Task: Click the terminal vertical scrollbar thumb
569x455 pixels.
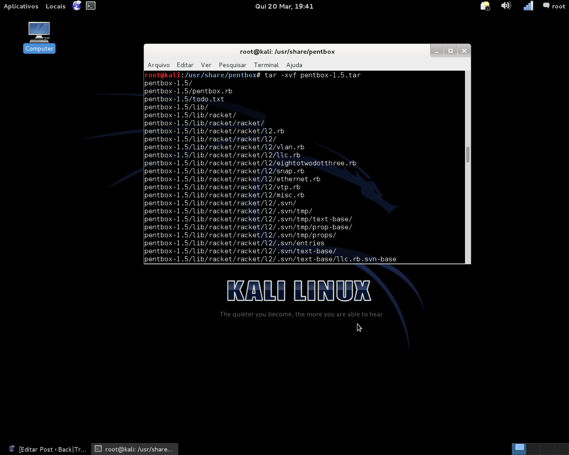Action: tap(468, 155)
